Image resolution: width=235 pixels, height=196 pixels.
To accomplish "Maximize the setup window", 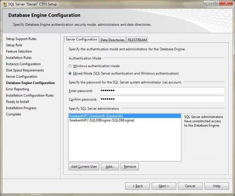I will coord(215,3).
